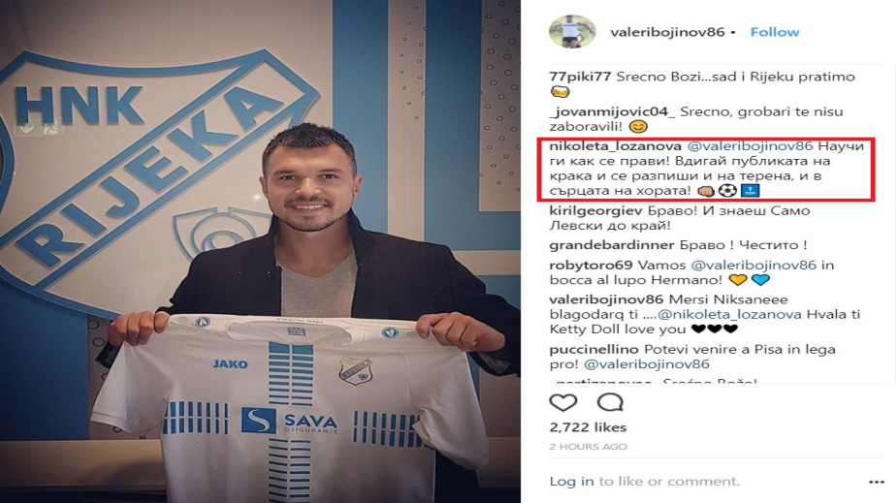
Task: Open the valeribojinov86 profile avatar
Action: [572, 31]
